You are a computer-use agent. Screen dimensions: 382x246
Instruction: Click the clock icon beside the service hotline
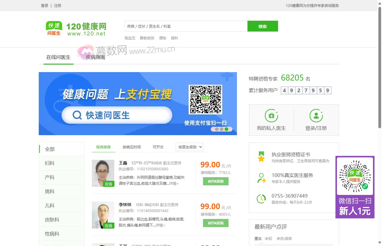pyautogui.click(x=261, y=199)
